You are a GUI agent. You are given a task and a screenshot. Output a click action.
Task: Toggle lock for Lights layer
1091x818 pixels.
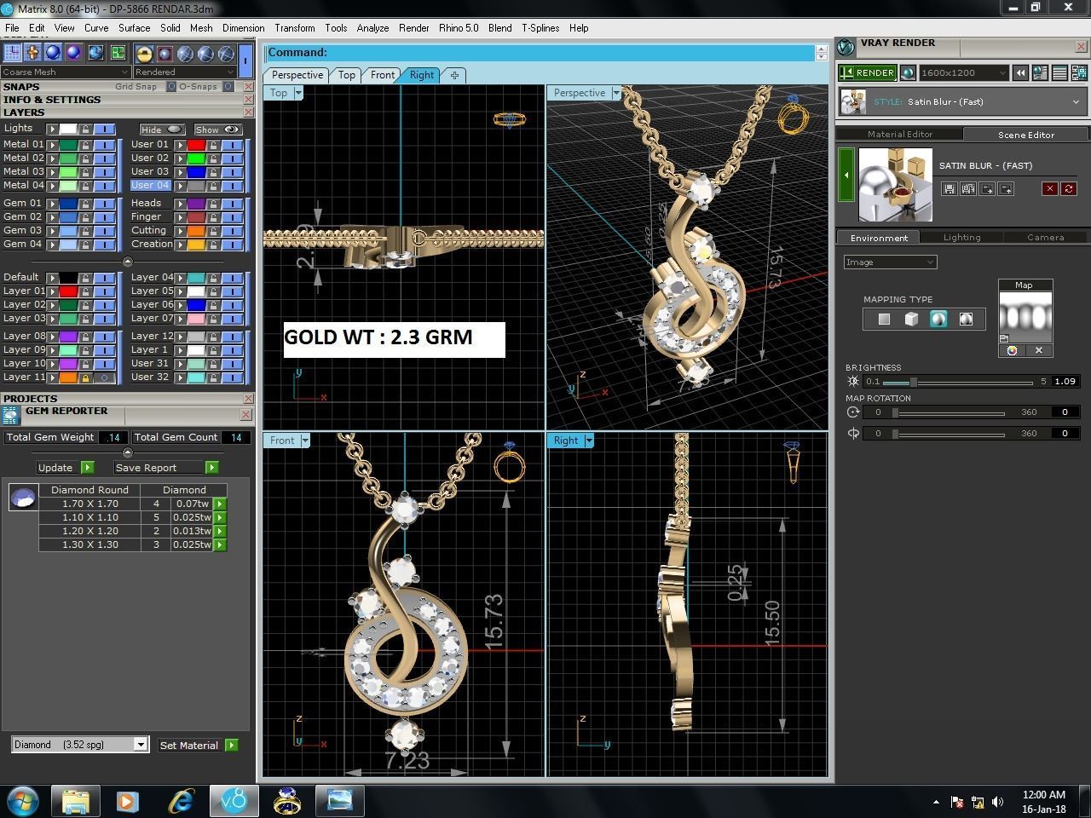click(x=85, y=129)
